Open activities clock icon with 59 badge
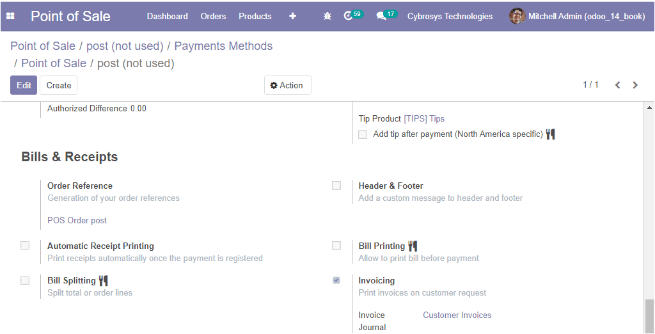 (353, 15)
